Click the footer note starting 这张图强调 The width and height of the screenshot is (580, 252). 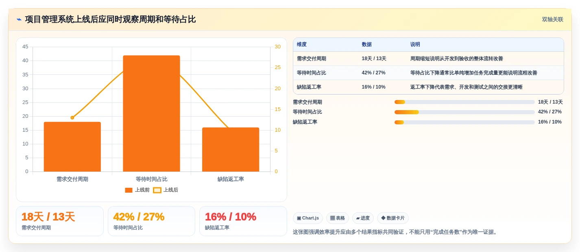pyautogui.click(x=396, y=232)
